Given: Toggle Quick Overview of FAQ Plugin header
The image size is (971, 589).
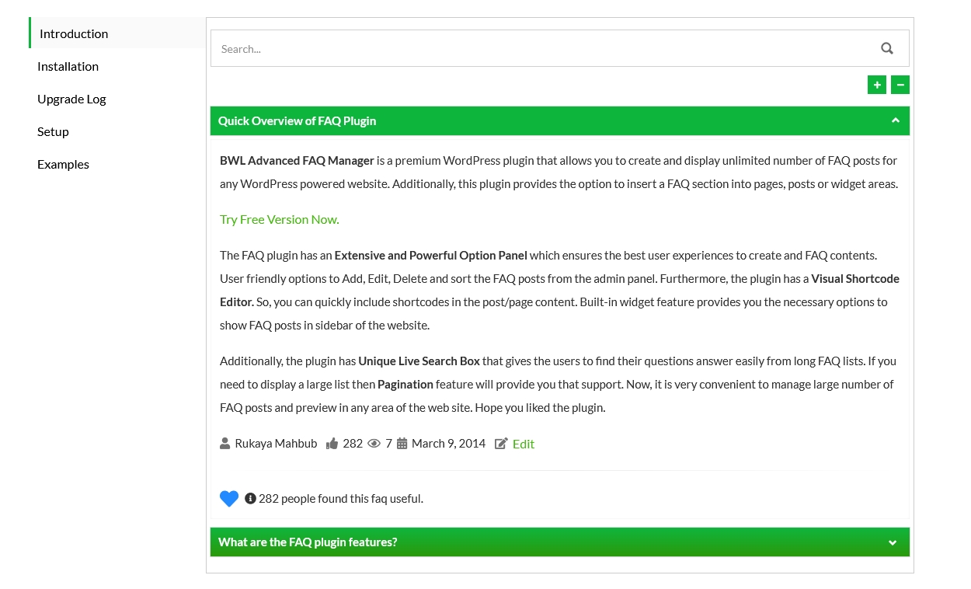Looking at the screenshot, I should [x=298, y=120].
